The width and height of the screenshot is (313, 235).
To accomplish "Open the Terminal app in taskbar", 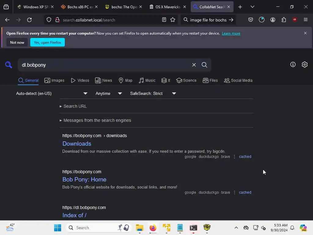I will 193,228.
